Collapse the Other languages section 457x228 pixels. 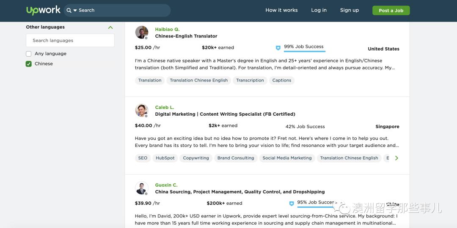coord(110,27)
